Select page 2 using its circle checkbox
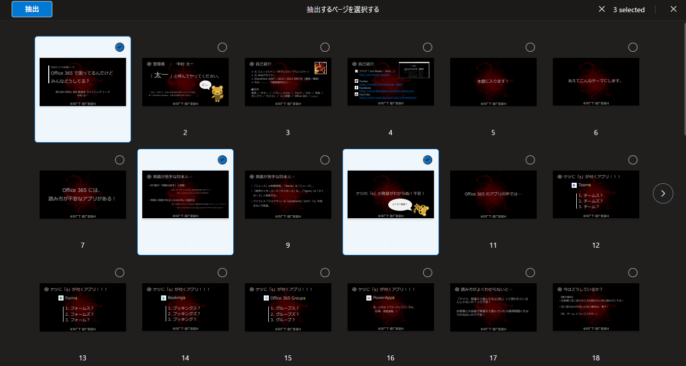 tap(222, 47)
